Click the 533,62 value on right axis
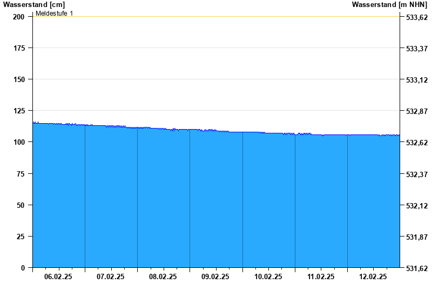Image resolution: width=432 pixels, height=297 pixels. click(x=416, y=17)
